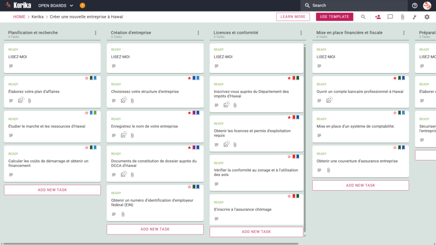Open the add team member icon
This screenshot has height=245, width=436.
378,17
